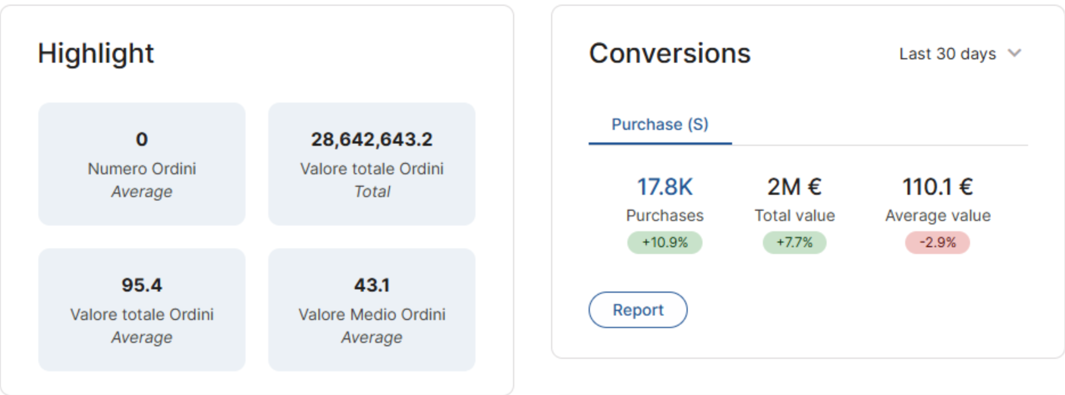The width and height of the screenshot is (1065, 395).
Task: Click the 28,642,643.2 value
Action: 372,140
